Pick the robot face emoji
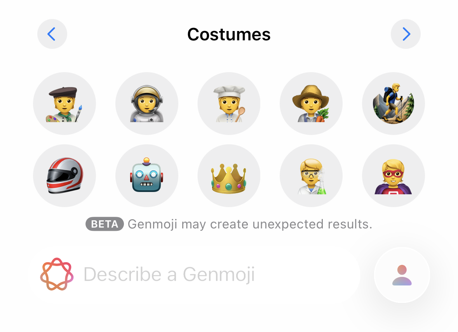The image size is (458, 332). (x=146, y=176)
